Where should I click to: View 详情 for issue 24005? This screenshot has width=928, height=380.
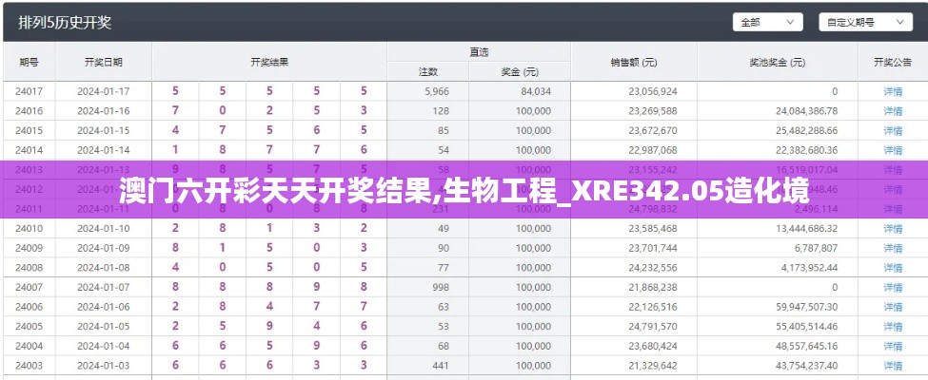(892, 327)
